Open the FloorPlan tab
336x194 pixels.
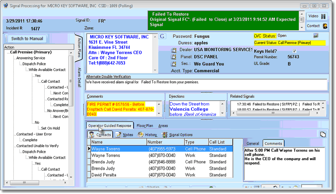pyautogui.click(x=145, y=126)
